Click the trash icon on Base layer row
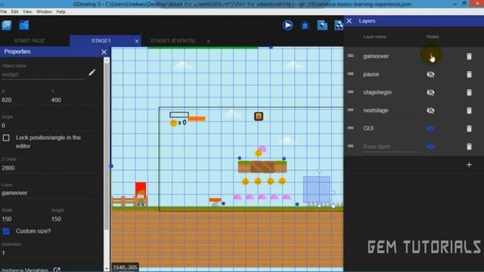This screenshot has height=272, width=484. pos(469,147)
